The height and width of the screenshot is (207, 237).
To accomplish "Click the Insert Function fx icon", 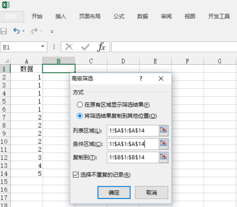I will click(101, 47).
